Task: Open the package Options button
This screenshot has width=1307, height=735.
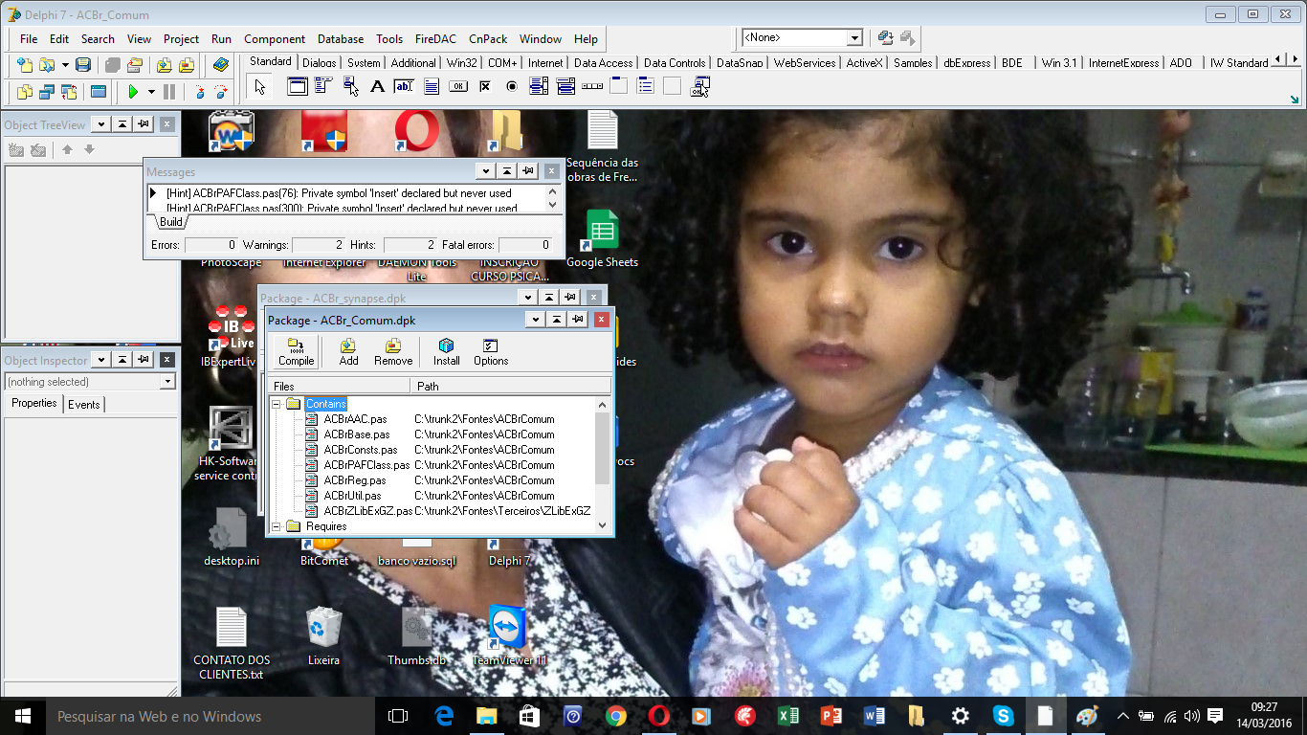Action: coord(491,351)
